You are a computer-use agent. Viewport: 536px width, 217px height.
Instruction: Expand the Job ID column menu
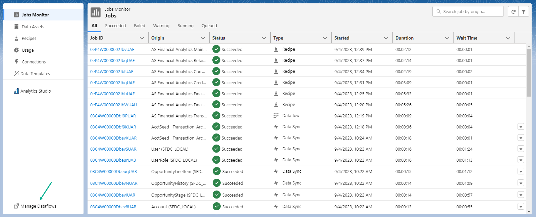click(x=142, y=38)
